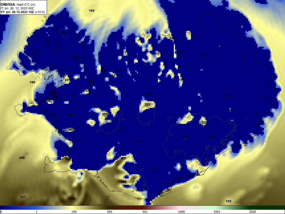Click the map value '31' in the east
The width and height of the screenshot is (285, 214).
coord(244,64)
